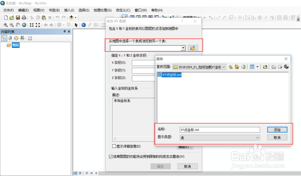Screen dimensions: 301x176
Task: Toggle the pin on 内容列表 panel
Action: click(x=64, y=31)
